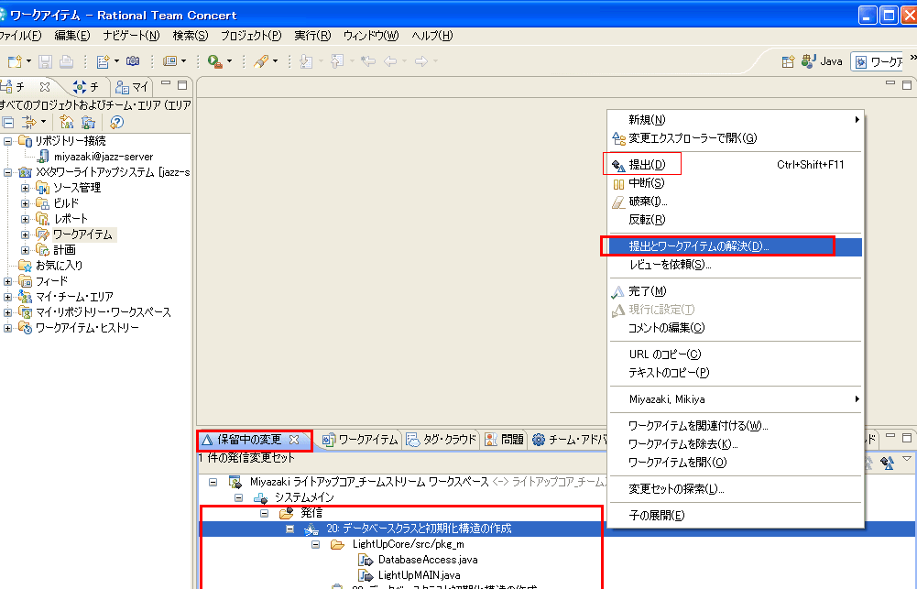The width and height of the screenshot is (917, 589).
Task: Select レビューを依頼(S)... in context menu
Action: (x=735, y=265)
